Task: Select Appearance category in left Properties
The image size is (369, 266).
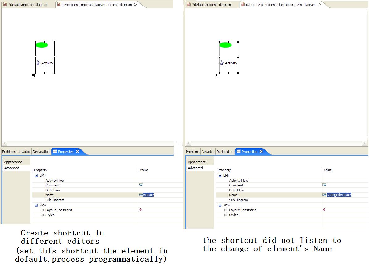Action: [16, 162]
